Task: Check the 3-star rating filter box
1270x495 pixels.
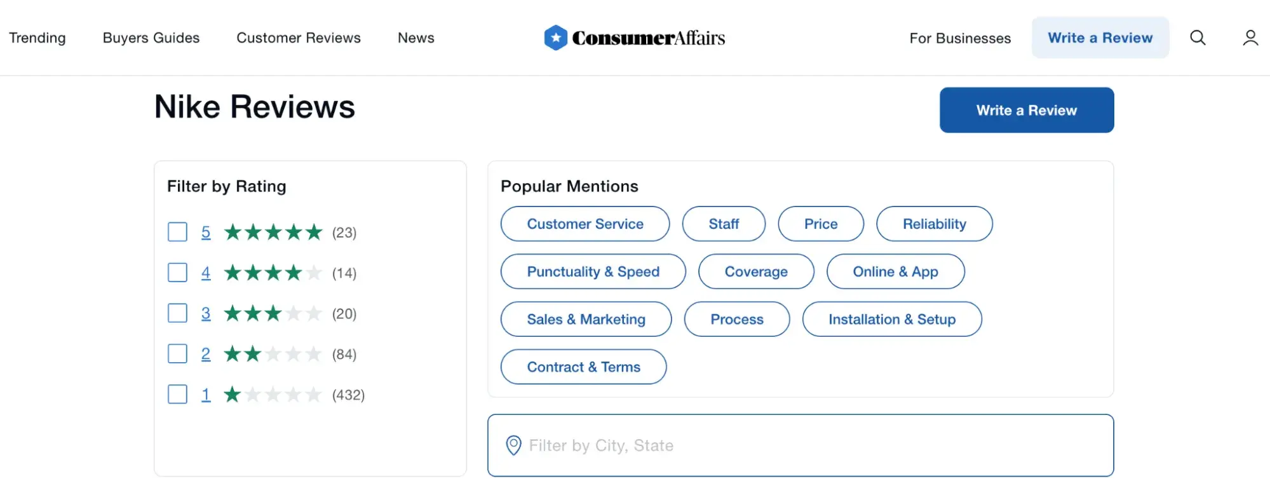Action: 177,313
